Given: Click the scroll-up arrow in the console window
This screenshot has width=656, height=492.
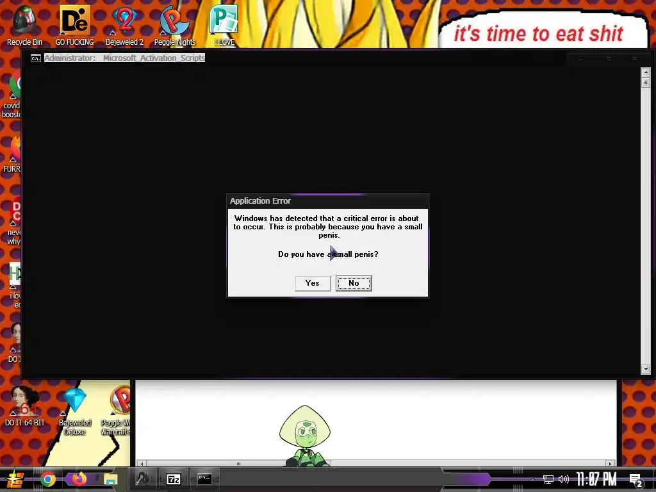Looking at the screenshot, I should [646, 72].
